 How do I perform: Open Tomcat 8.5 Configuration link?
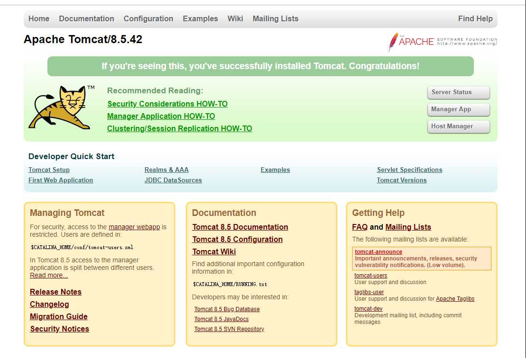(x=237, y=240)
